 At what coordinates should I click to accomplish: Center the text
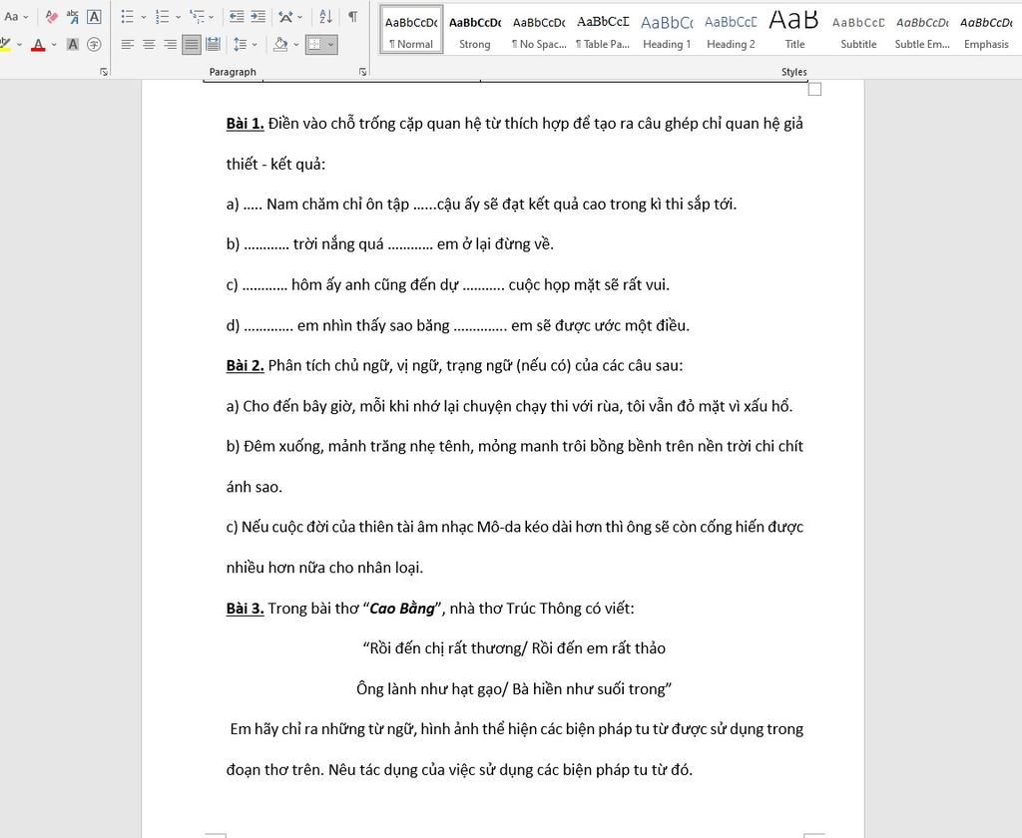[x=150, y=44]
